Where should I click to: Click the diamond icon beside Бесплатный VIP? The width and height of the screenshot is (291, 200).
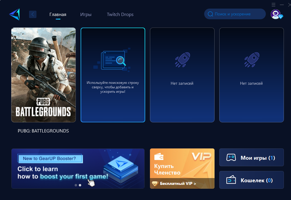[x=155, y=183]
